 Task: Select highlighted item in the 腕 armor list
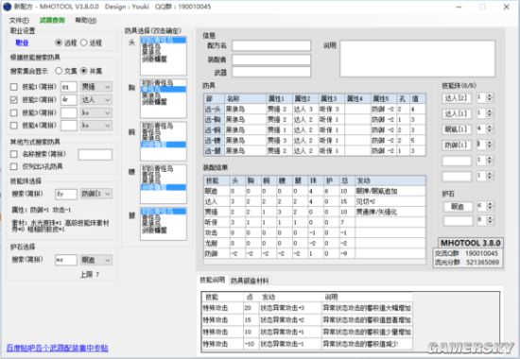(x=164, y=145)
